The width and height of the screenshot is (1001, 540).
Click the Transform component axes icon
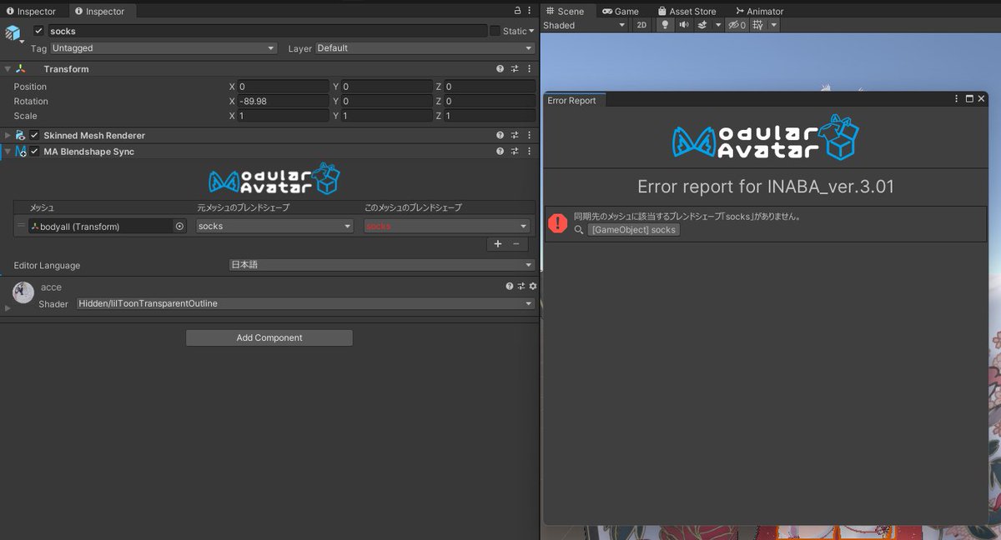(20, 69)
